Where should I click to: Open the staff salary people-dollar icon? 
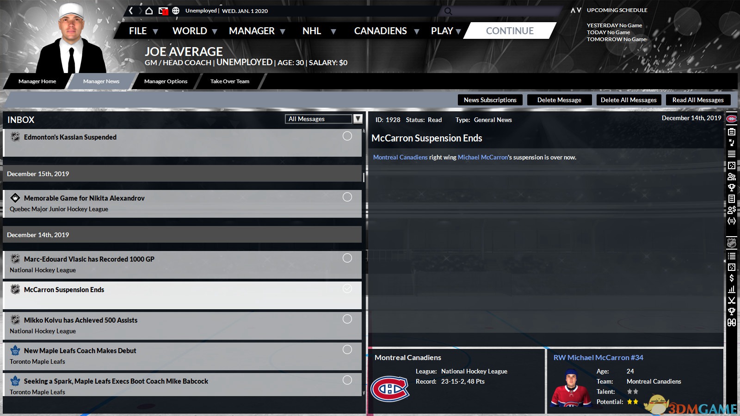pos(732,210)
